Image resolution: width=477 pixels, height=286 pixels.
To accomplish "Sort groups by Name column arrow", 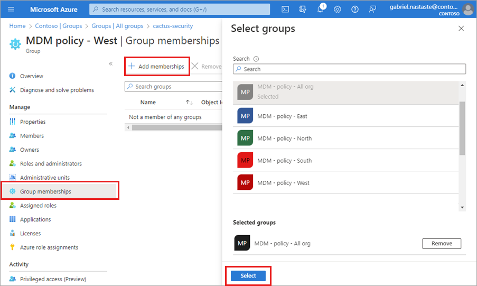I will pos(189,102).
